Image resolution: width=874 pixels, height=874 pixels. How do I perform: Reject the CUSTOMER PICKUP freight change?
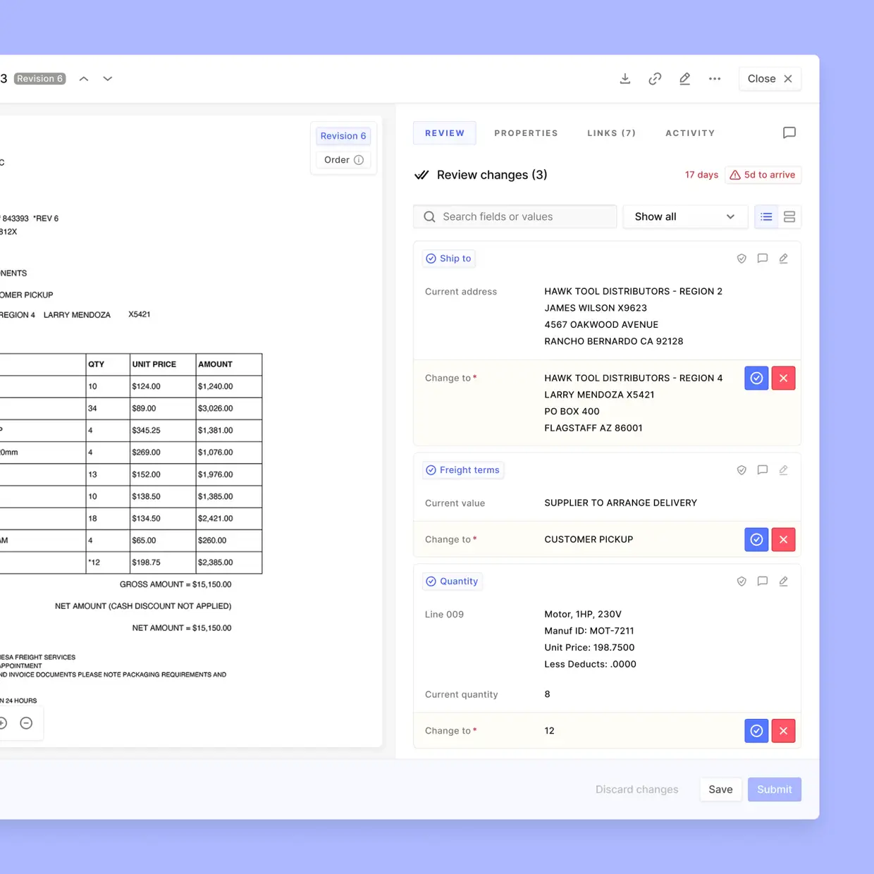(x=783, y=539)
